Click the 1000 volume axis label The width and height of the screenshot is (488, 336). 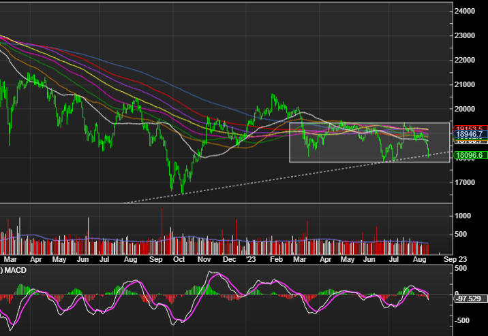point(463,216)
